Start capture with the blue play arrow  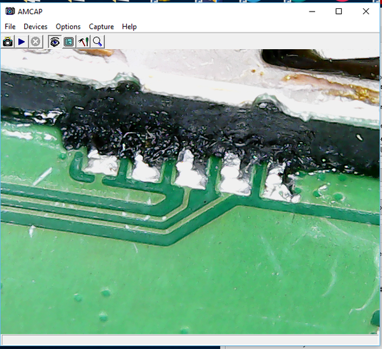pyautogui.click(x=22, y=42)
